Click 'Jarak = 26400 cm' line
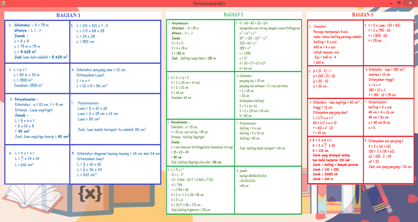 325,174
